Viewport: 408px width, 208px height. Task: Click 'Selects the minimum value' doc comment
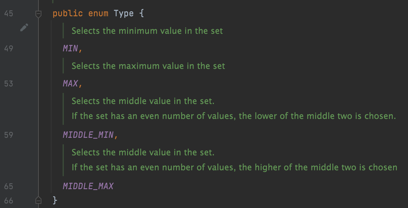pos(147,31)
